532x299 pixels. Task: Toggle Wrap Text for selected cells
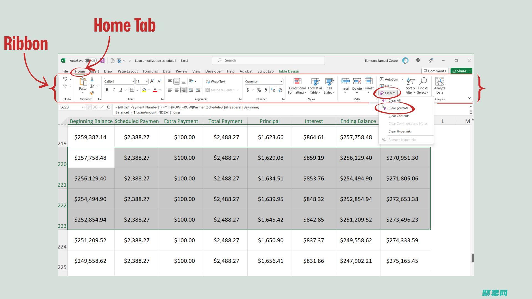tap(216, 81)
